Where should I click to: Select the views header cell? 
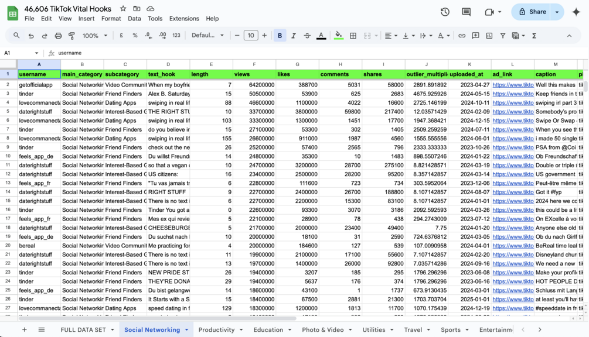254,74
